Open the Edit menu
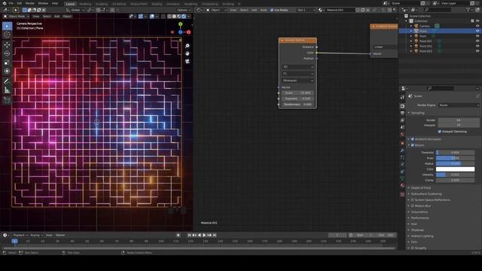 20,3
